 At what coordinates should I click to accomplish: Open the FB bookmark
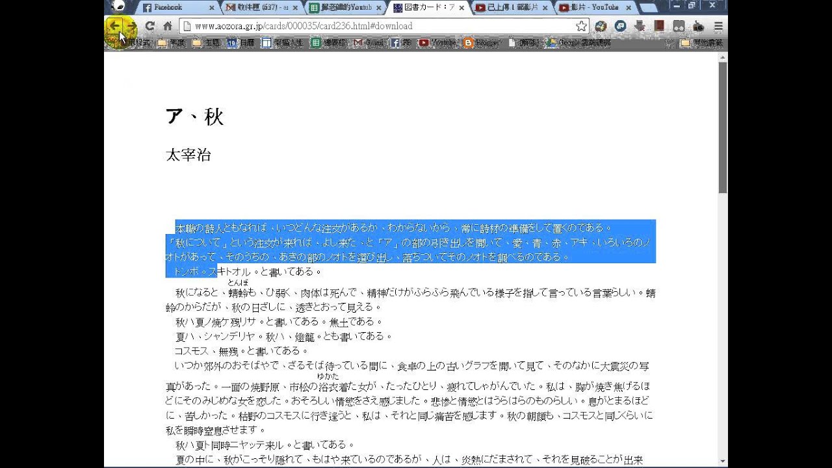pos(401,43)
